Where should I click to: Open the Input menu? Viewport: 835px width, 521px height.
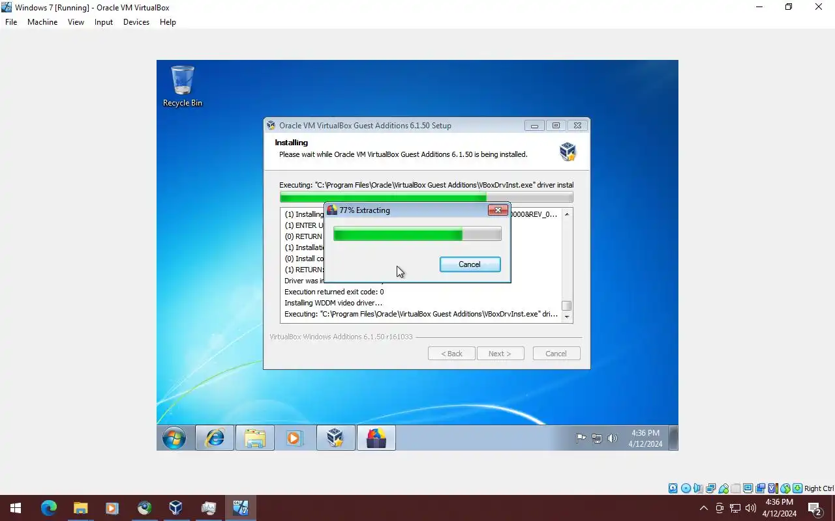click(104, 22)
